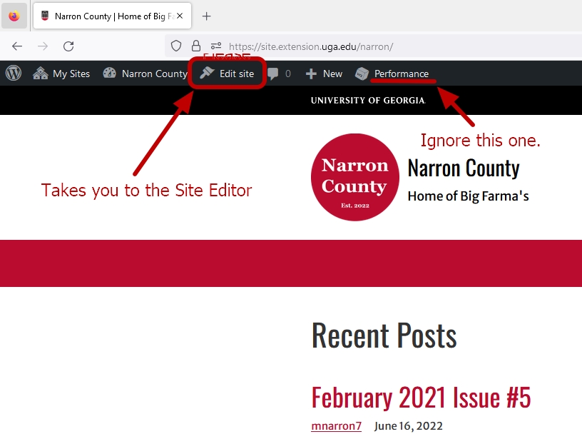The width and height of the screenshot is (582, 444).
Task: Open the Narron County dashboard menu
Action: pos(145,74)
